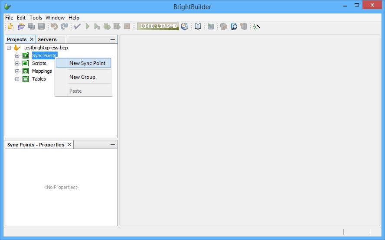Viewport: 385px width, 240px height.
Task: Click the New Project toolbar icon
Action: pyautogui.click(x=11, y=26)
